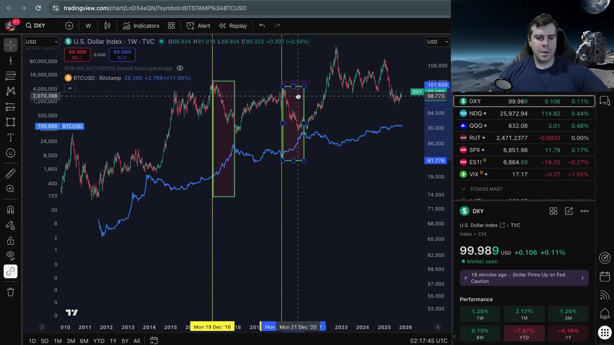Toggle visibility of D/W MA indicator
Screen dimensions: 614x345
(180, 69)
